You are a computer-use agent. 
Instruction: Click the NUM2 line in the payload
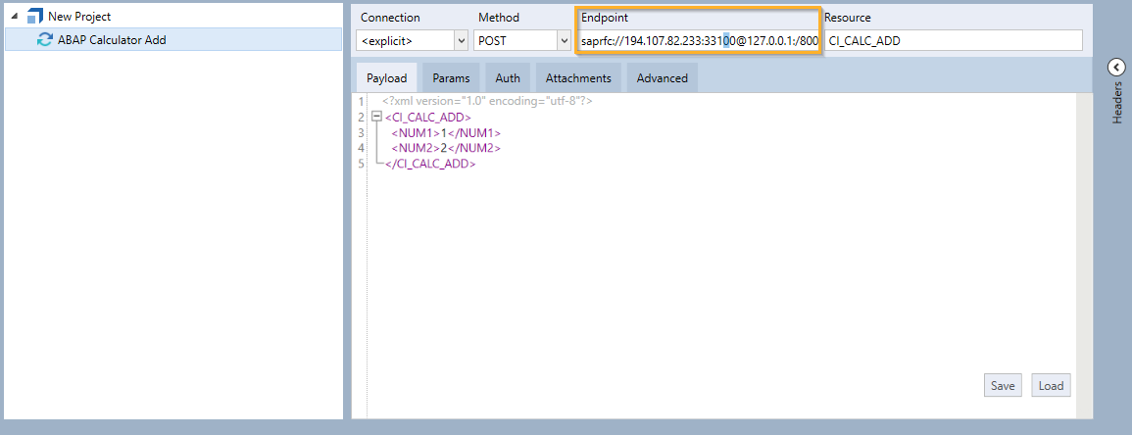pos(445,148)
